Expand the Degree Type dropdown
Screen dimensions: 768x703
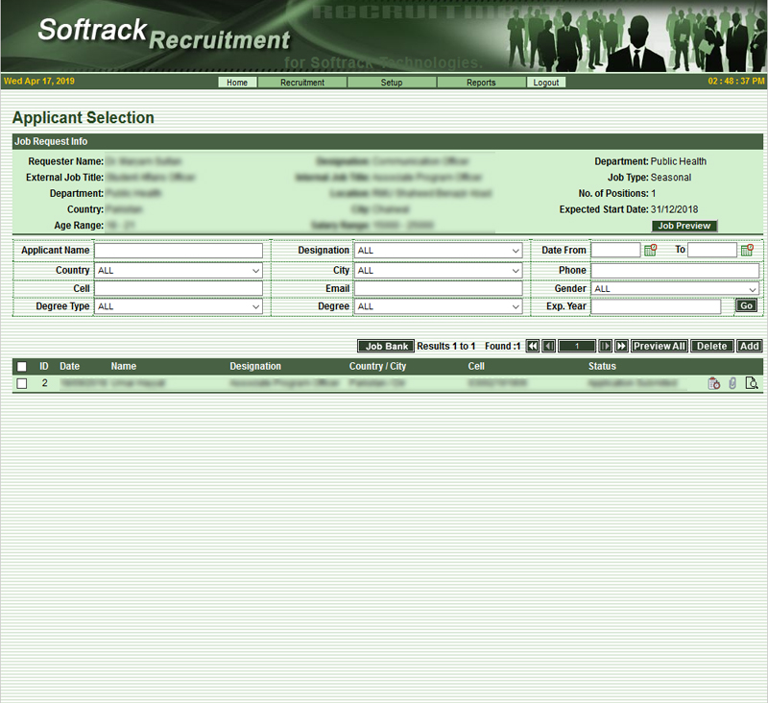click(179, 306)
